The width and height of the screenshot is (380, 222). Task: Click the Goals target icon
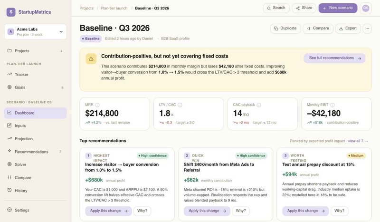point(9,87)
